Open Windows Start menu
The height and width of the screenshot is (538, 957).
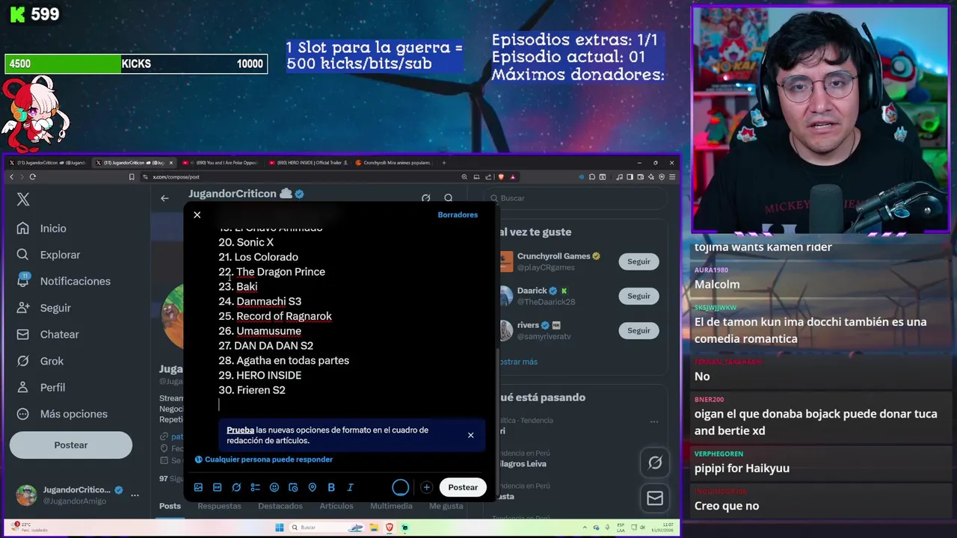point(280,528)
